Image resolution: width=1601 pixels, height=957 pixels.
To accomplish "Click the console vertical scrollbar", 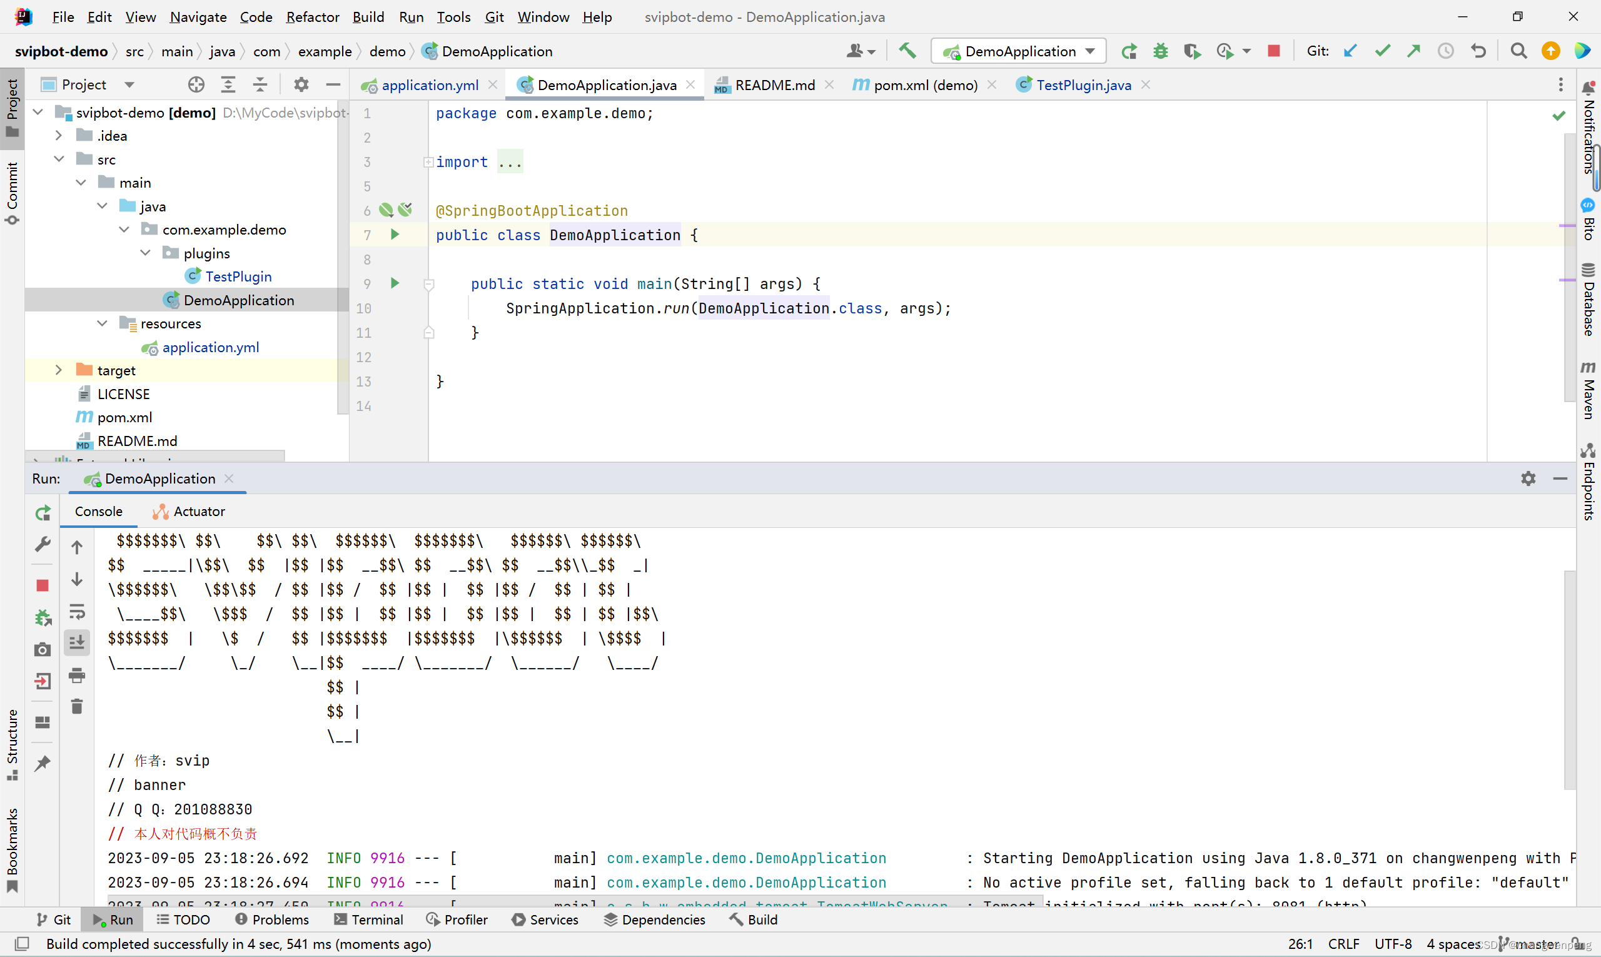I will [x=1569, y=677].
